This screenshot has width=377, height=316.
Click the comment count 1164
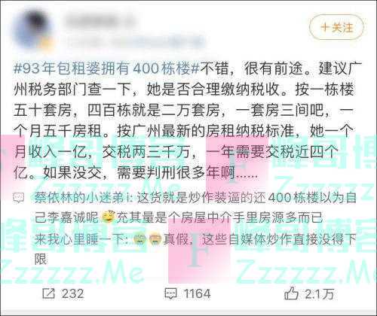pos(198,293)
